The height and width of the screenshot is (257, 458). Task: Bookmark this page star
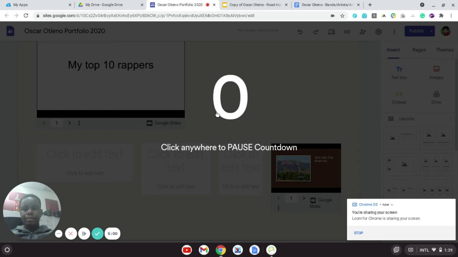coord(342,16)
